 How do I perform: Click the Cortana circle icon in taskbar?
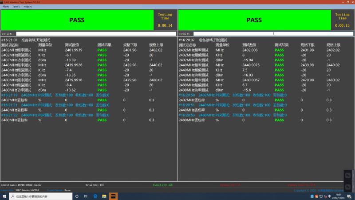[x=77, y=196]
